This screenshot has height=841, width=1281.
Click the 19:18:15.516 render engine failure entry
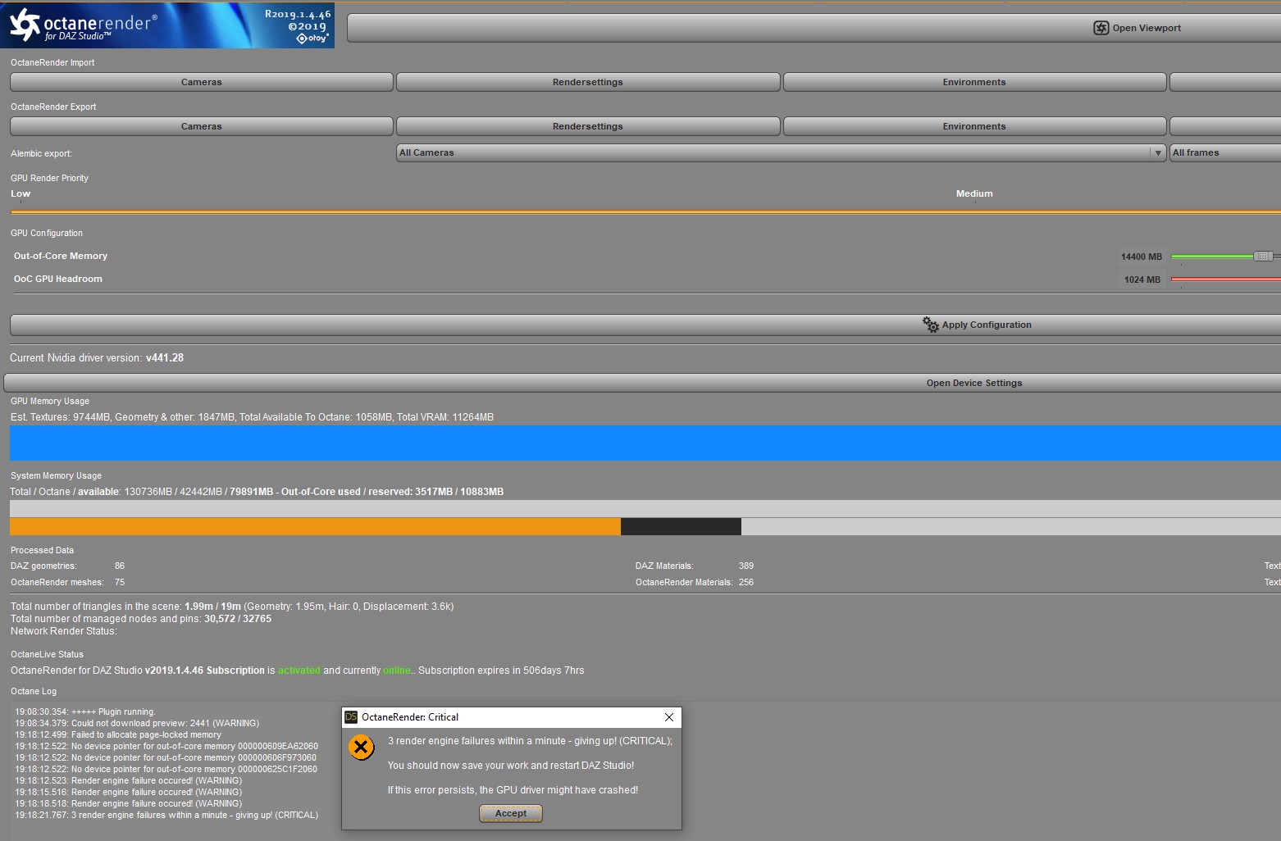click(129, 792)
